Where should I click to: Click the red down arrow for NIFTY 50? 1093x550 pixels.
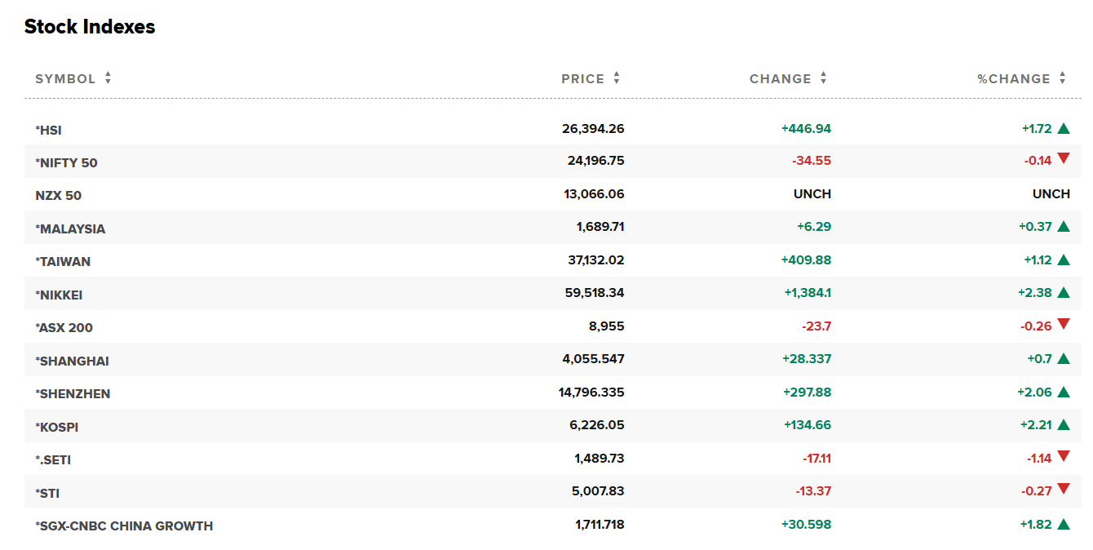1063,159
